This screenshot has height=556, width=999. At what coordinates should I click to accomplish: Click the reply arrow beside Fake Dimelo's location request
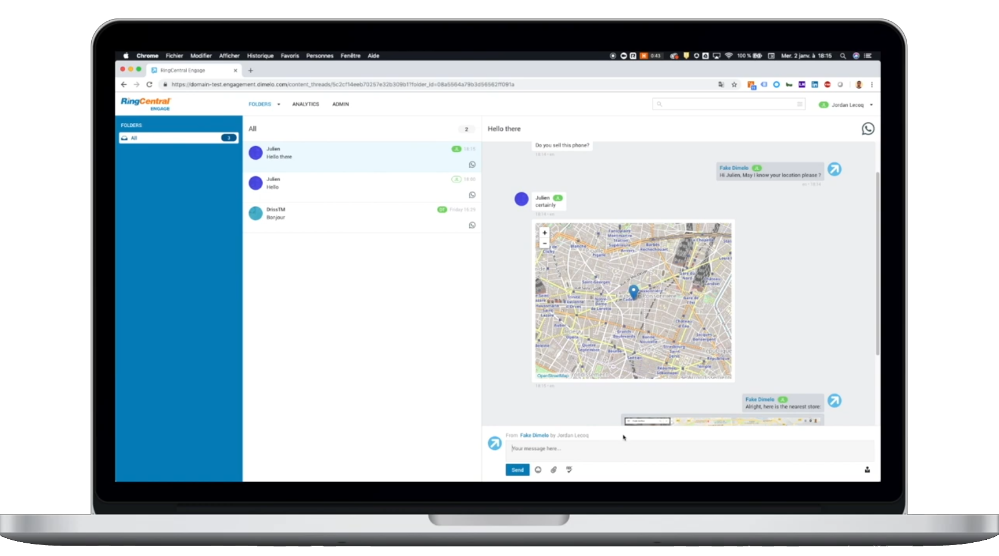click(x=835, y=169)
